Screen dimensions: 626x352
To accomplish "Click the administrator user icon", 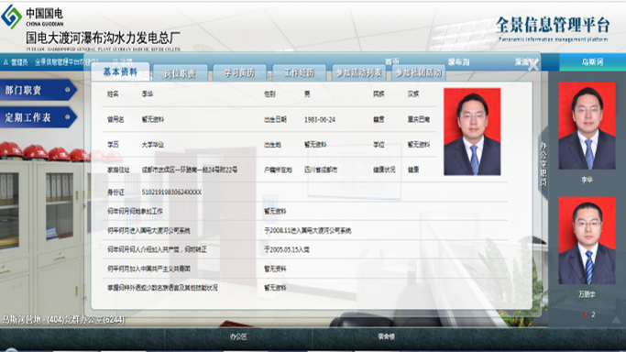I will tap(5, 62).
